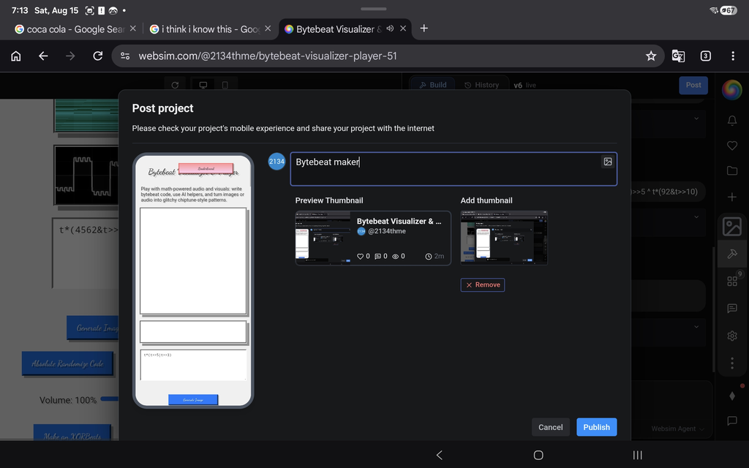Cancel the Post project dialog
Image resolution: width=749 pixels, height=468 pixels.
click(x=550, y=427)
